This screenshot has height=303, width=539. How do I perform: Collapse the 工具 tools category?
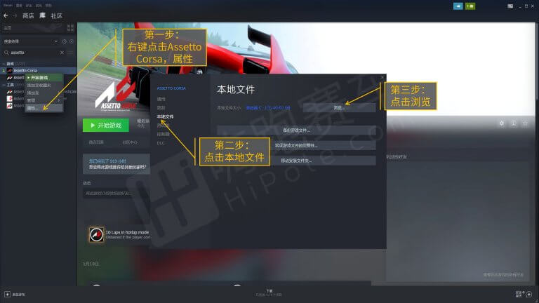(x=4, y=85)
